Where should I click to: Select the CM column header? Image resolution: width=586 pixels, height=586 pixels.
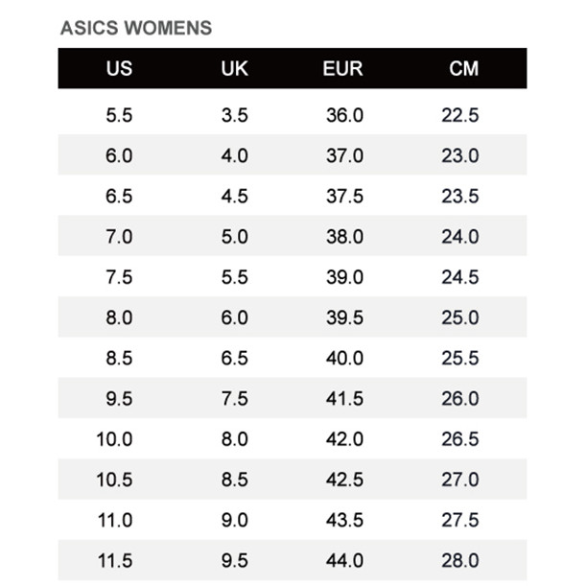point(463,69)
